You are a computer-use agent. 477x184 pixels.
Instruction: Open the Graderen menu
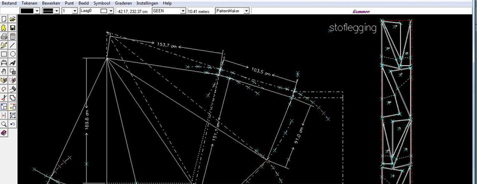124,3
